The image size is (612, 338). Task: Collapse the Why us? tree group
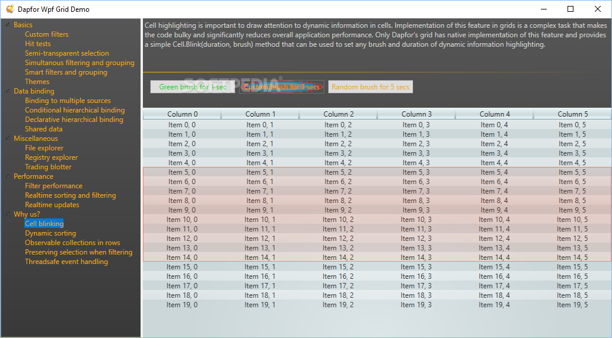coord(8,214)
